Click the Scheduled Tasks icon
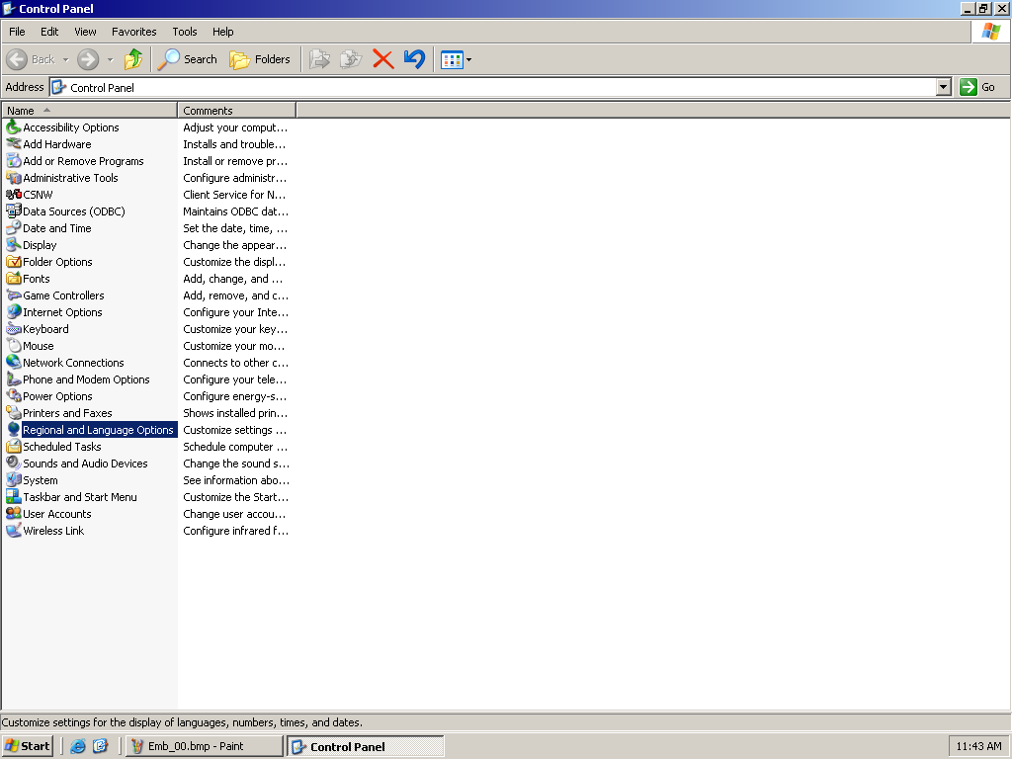 point(14,446)
